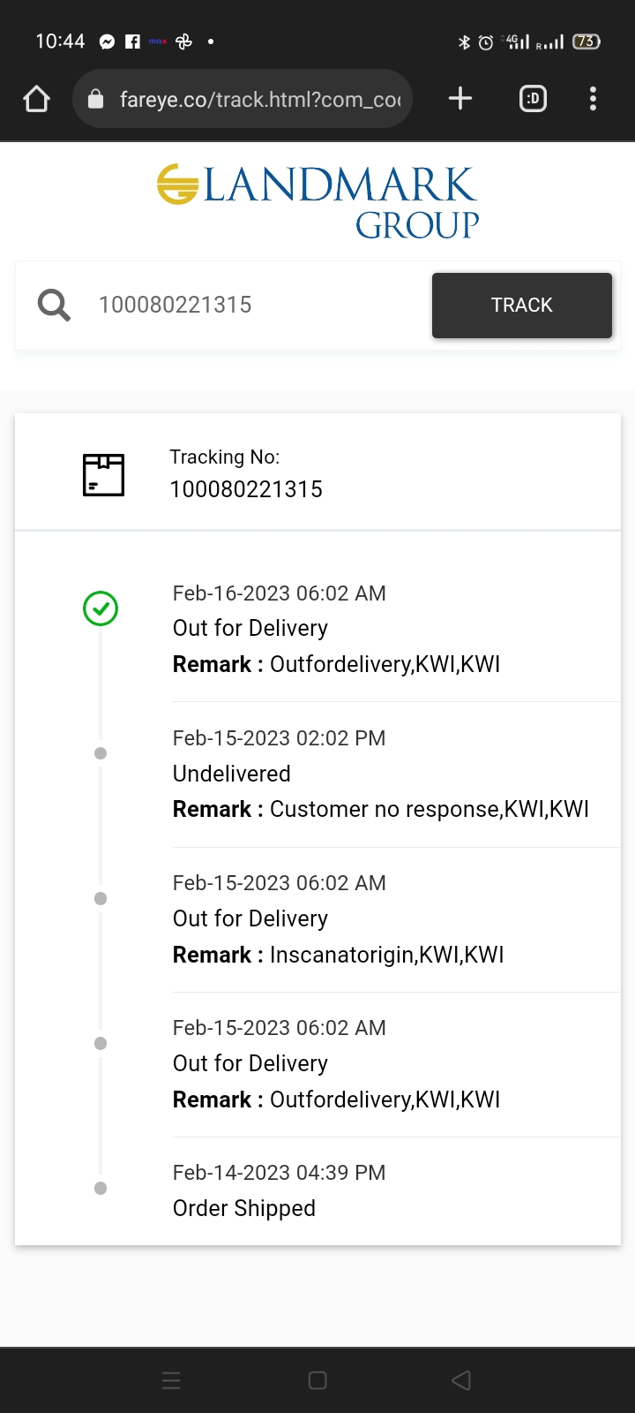635x1413 pixels.
Task: Select the Order Shipped timeline dot
Action: 101,1189
